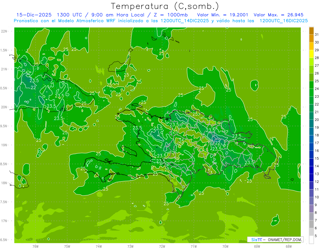Click the '71W' longitude axis label

click(194, 246)
